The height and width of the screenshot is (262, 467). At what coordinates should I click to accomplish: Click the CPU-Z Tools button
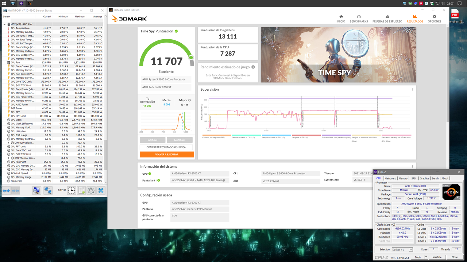click(418, 257)
